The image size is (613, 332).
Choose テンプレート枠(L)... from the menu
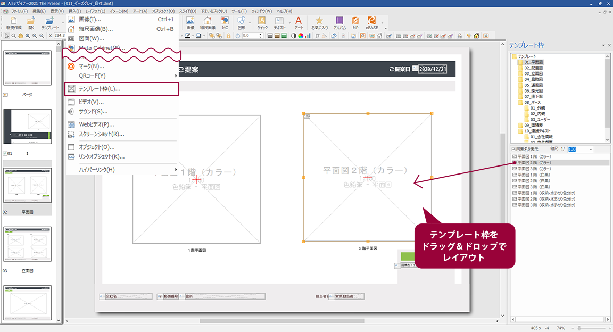pyautogui.click(x=121, y=89)
